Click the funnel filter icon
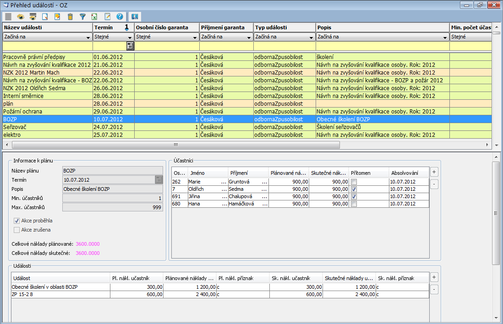Screen dimensions: 503x324 82,16
